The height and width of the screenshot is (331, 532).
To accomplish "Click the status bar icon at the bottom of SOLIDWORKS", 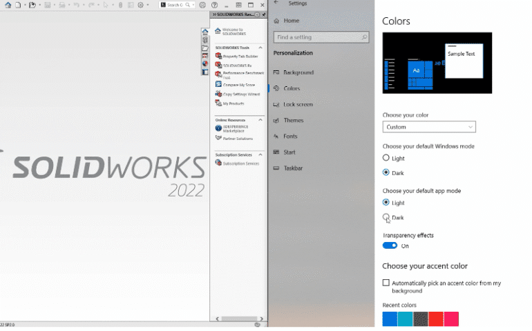I will pyautogui.click(x=258, y=325).
